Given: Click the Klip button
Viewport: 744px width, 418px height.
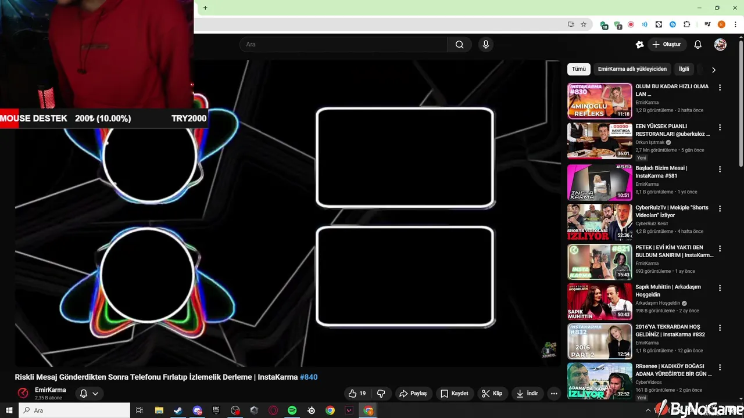Looking at the screenshot, I should pyautogui.click(x=492, y=394).
